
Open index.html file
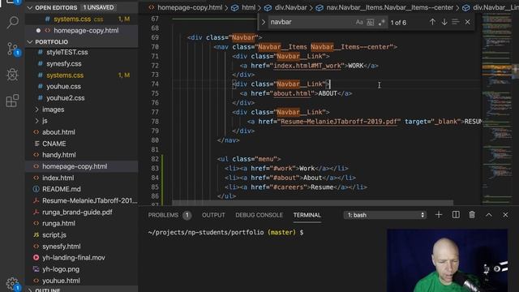[x=58, y=178]
